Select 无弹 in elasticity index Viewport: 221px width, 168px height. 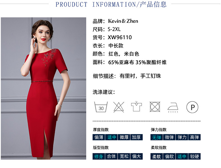click(156, 137)
